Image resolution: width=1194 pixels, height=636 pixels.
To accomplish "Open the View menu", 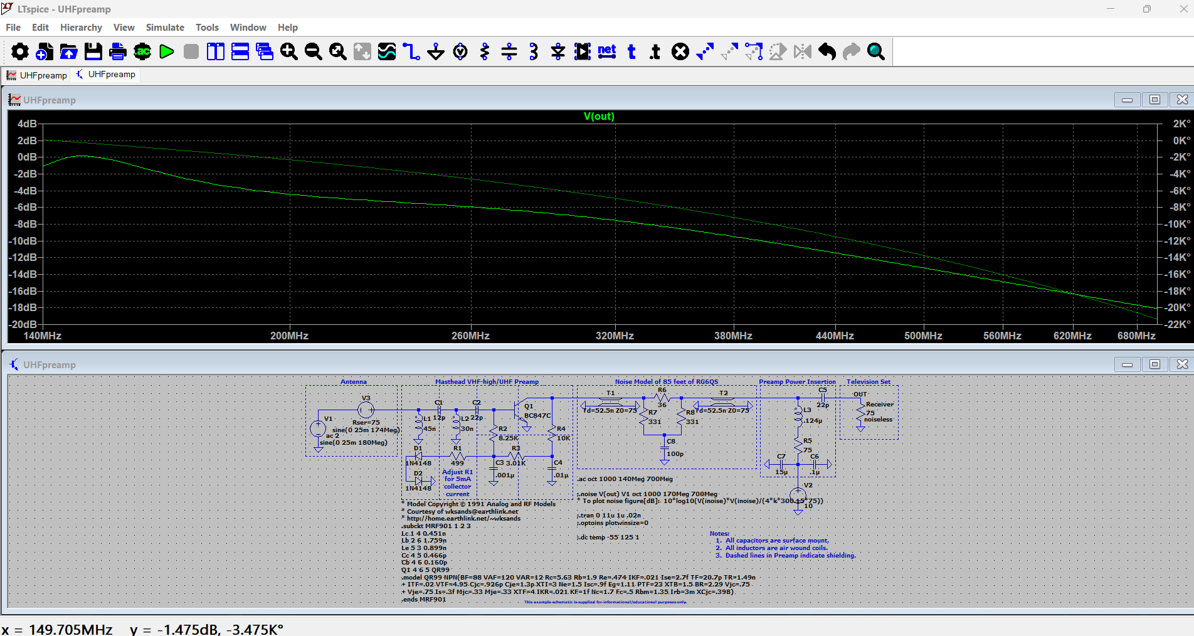I will coord(124,28).
